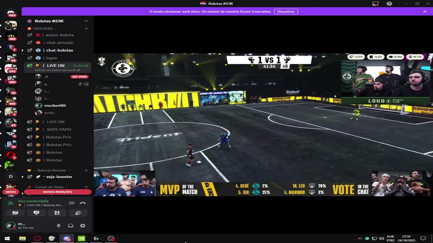Open NVIDIA app from the taskbar
433x243 pixels.
(x=82, y=239)
